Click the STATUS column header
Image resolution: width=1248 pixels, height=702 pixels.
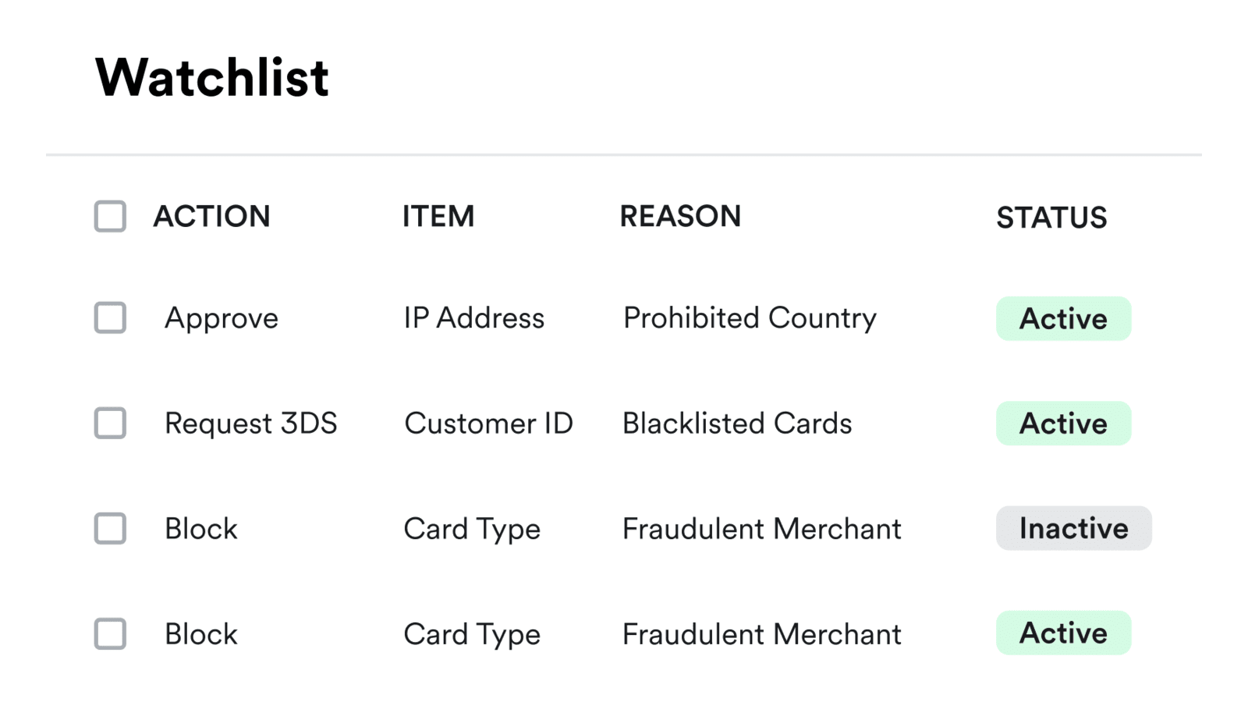(1051, 218)
